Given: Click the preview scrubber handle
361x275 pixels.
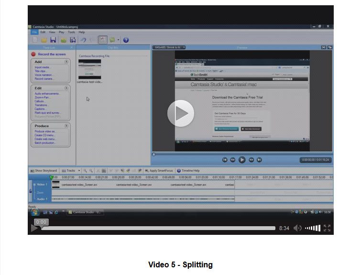Looking at the screenshot, I should 154,154.
